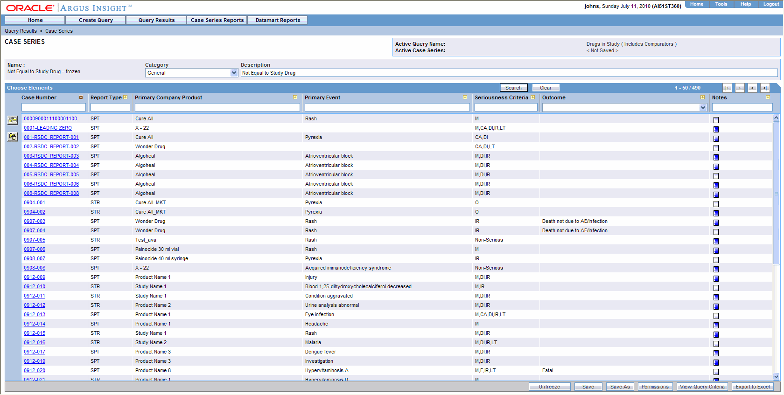The width and height of the screenshot is (784, 395).
Task: Click the Seriousness Criteria filter field
Action: pos(506,107)
